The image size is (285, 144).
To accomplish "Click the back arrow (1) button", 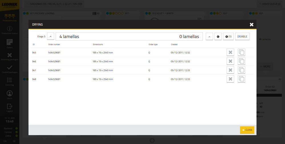I will [x=228, y=37].
